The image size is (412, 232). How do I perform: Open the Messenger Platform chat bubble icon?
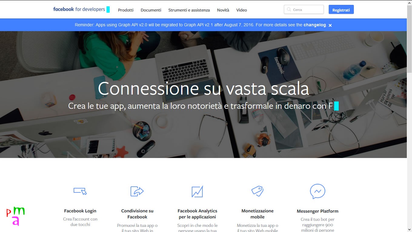317,191
